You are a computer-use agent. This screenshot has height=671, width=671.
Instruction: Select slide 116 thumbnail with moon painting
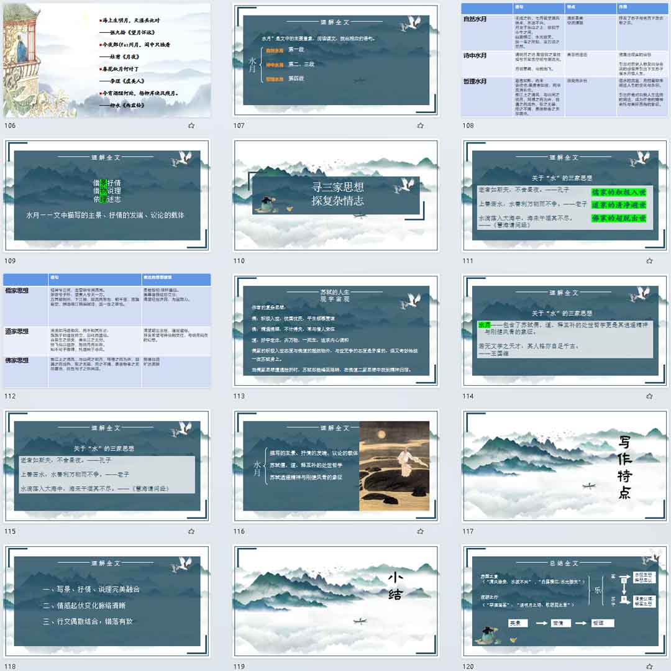(x=336, y=466)
